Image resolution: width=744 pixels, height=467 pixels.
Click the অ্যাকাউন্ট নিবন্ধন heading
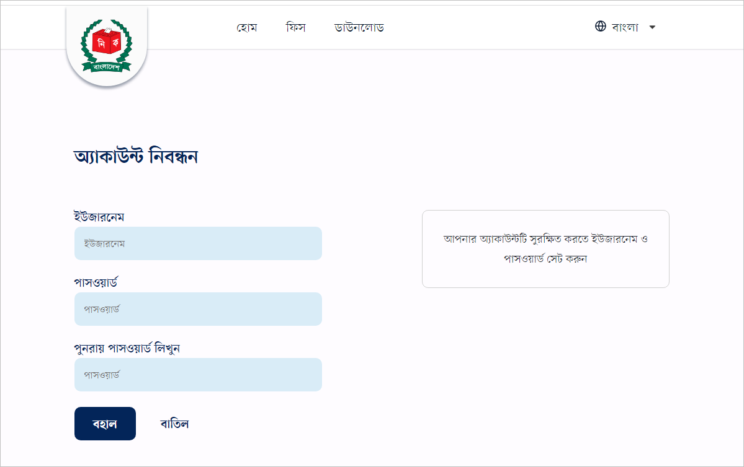pos(136,156)
